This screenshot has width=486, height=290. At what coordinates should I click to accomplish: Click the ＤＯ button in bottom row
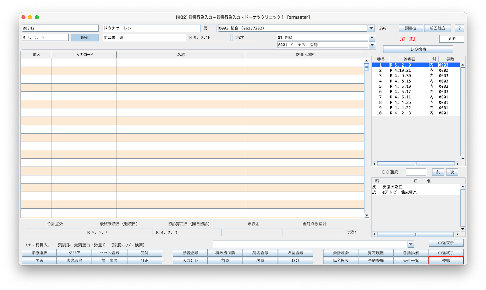point(295,261)
